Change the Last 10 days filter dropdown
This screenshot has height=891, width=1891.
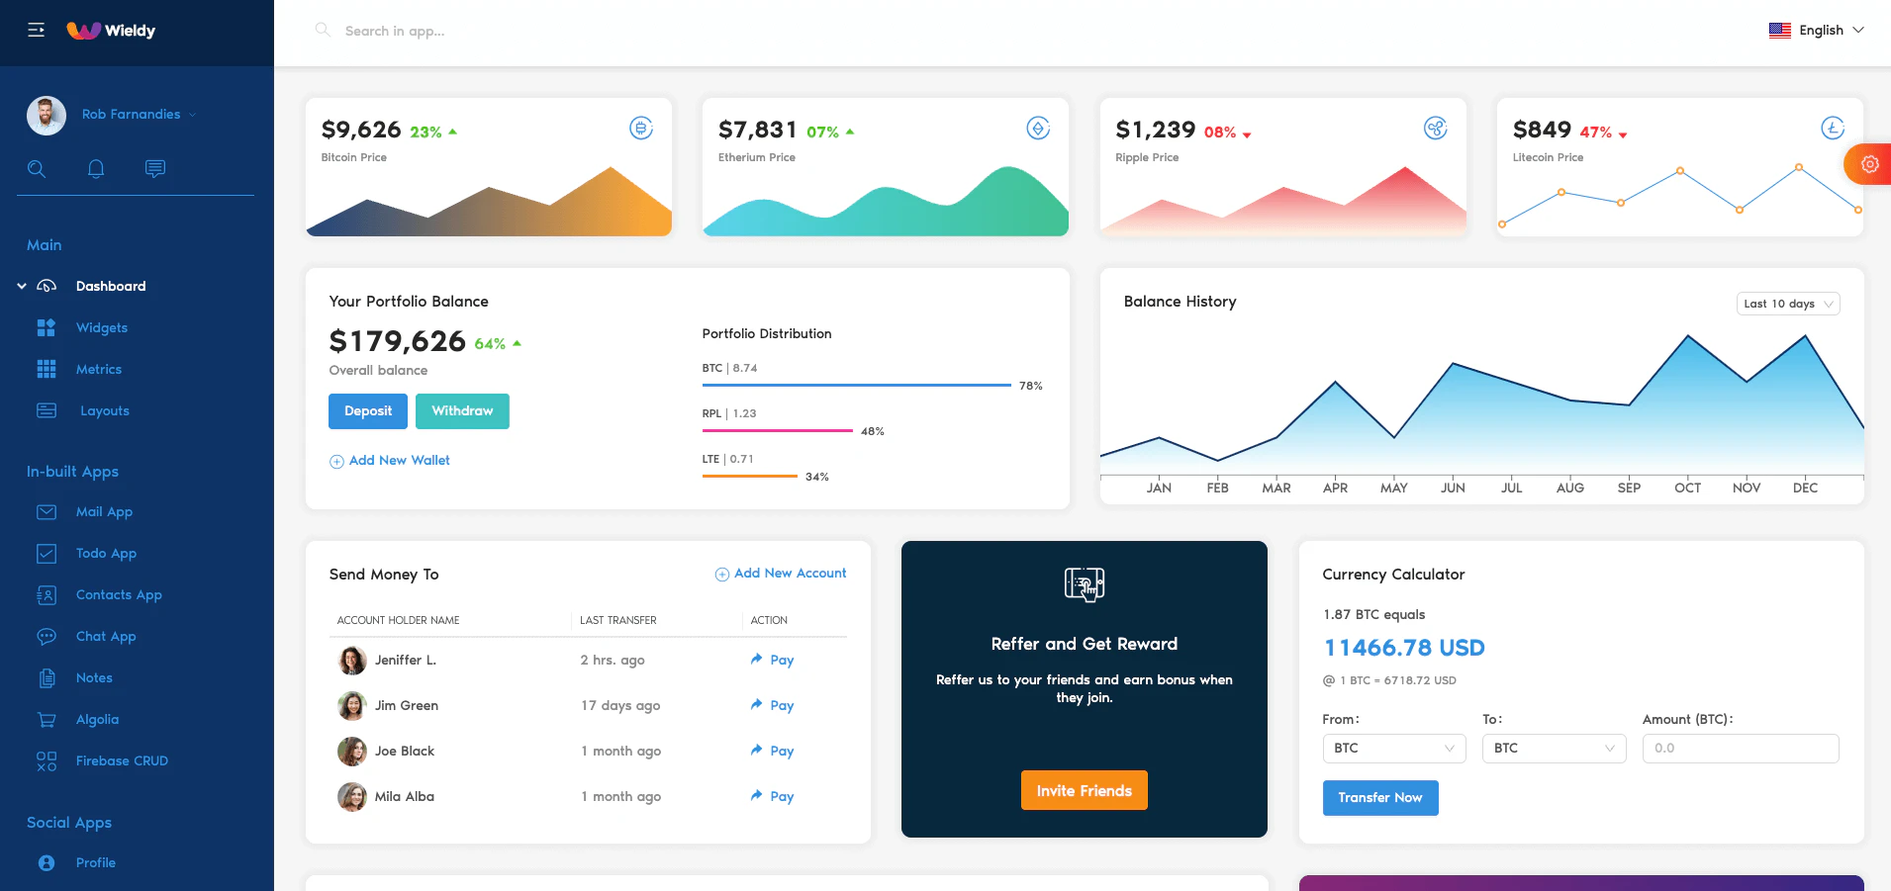(1787, 304)
